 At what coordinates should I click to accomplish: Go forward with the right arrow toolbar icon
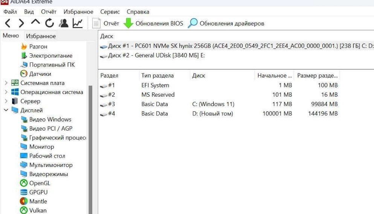coord(21,23)
